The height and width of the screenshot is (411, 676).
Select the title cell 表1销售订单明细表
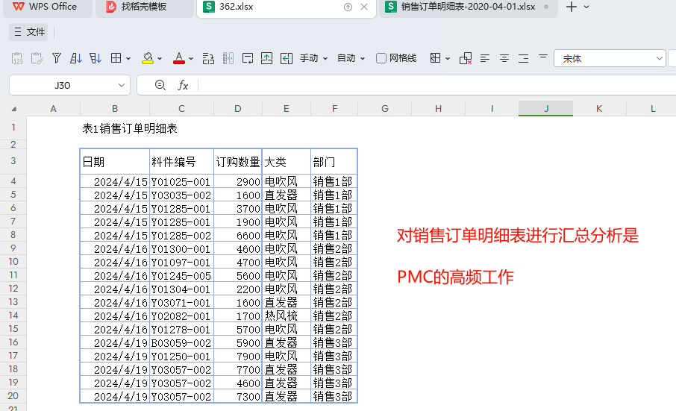tap(130, 128)
